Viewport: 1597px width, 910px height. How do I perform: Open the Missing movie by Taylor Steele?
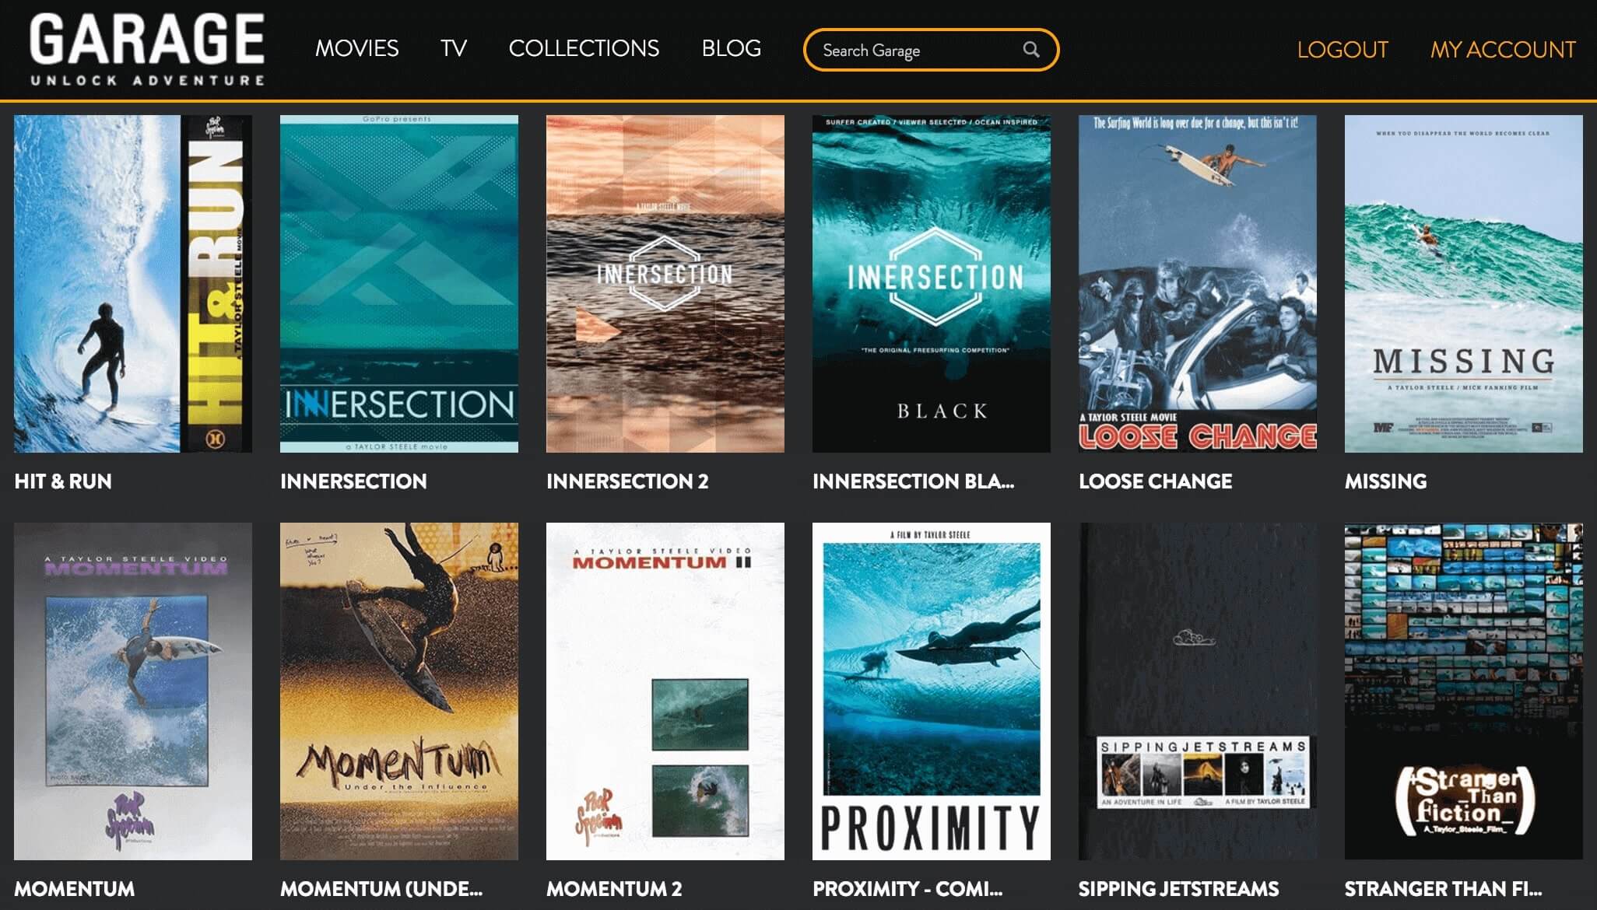point(1463,284)
